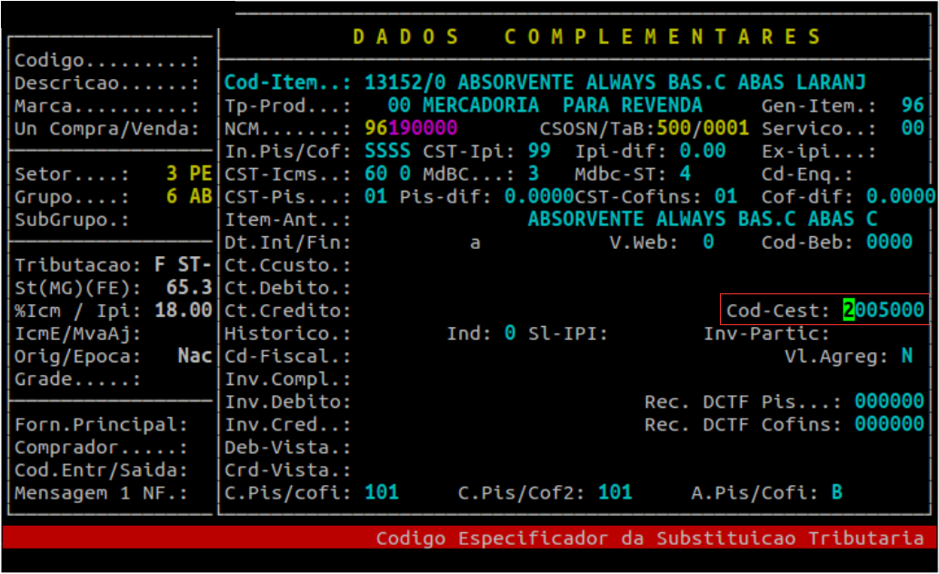The image size is (939, 574).
Task: Click the Dados Complementares panel title
Action: click(x=587, y=37)
